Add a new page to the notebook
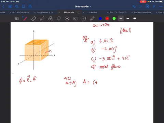164x123 pixels. pyautogui.click(x=147, y=6)
